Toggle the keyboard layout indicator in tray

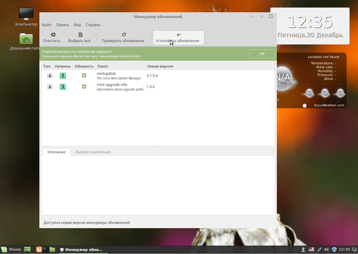(311, 249)
